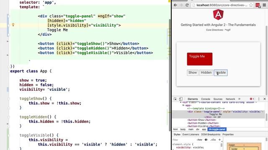Screen dimensions: 268x150
Task: Open the Properties sub-tab
Action: click(x=228, y=135)
